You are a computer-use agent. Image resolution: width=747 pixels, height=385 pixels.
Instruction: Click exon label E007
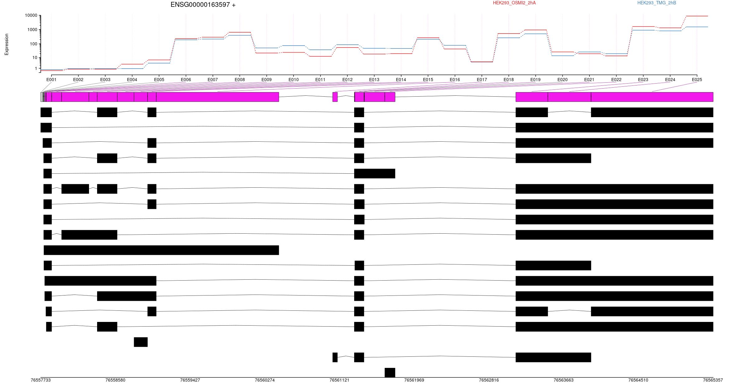tap(213, 80)
